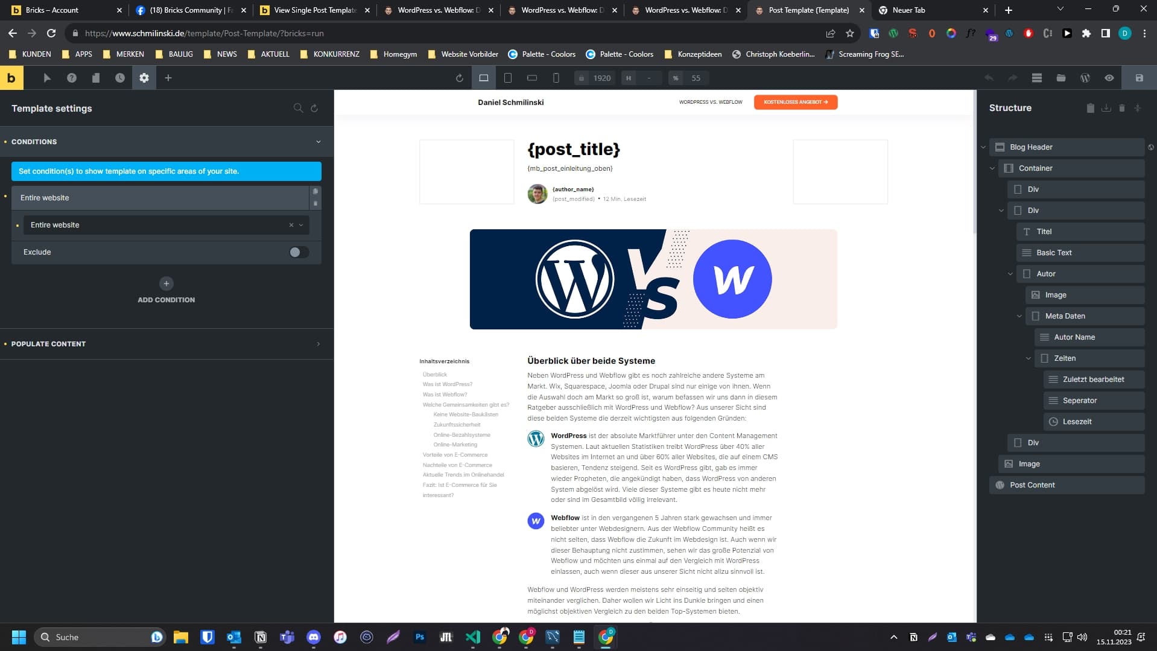
Task: Switch to mobile landscape breakpoint
Action: coord(532,78)
